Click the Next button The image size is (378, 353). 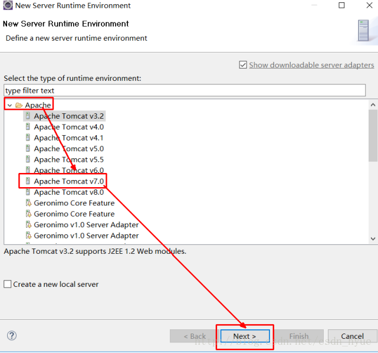tap(245, 336)
